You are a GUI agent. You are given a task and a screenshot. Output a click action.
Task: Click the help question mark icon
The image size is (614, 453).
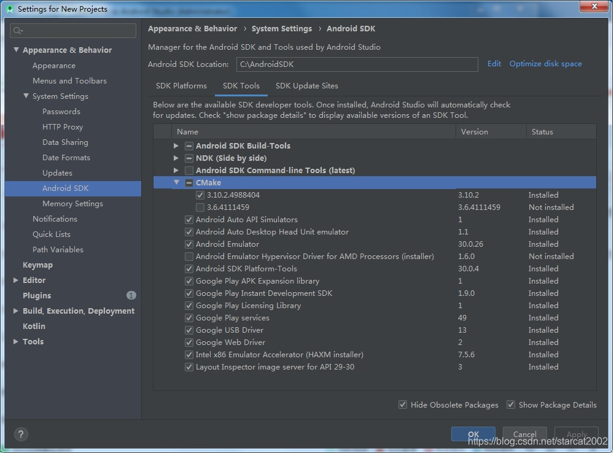(x=21, y=434)
